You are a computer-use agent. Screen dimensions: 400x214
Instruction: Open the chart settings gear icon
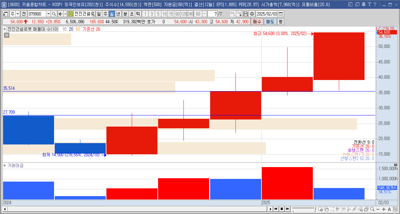(x=252, y=14)
